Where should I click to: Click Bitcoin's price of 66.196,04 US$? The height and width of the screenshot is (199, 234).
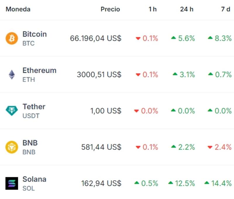pos(97,38)
